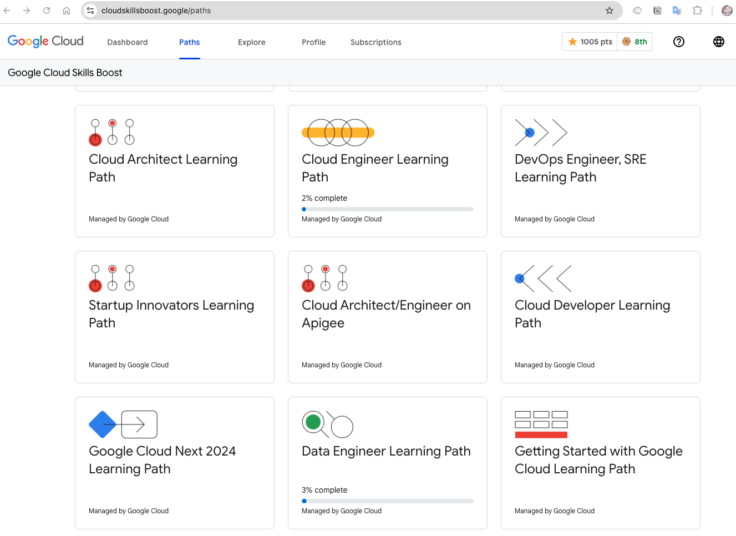Screen dimensions: 736x536
Task: Open the 1005 pts points badge
Action: click(590, 42)
